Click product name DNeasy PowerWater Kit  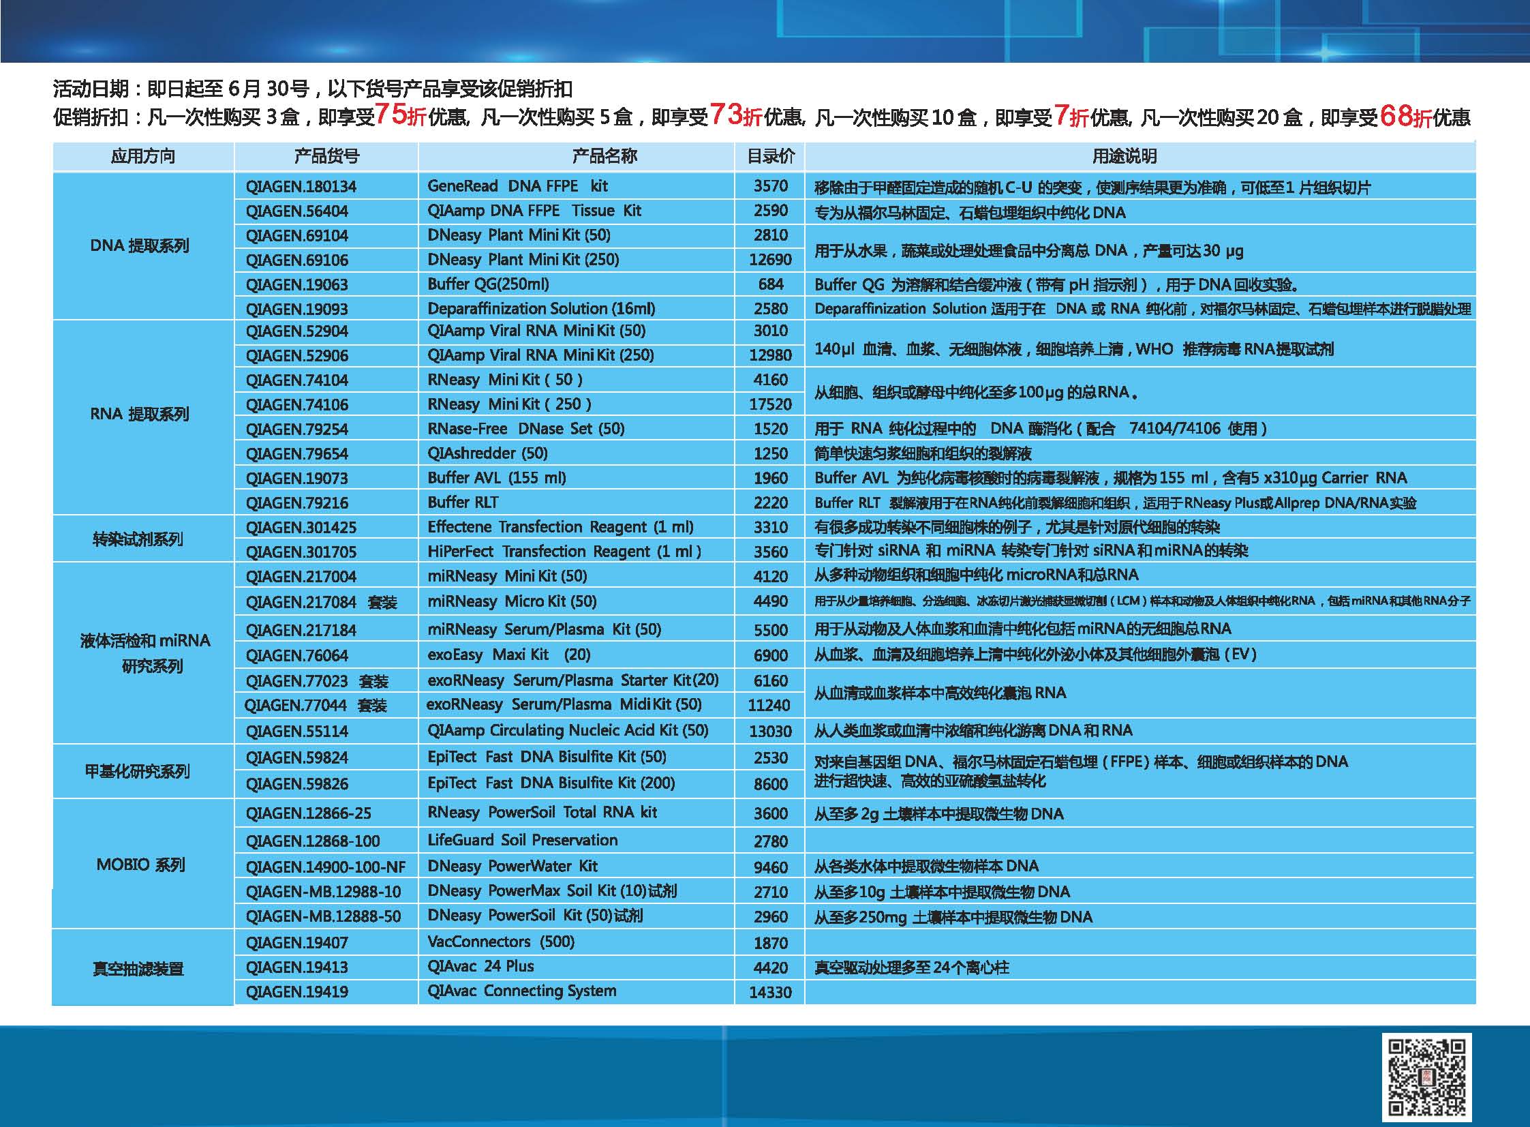(x=512, y=866)
